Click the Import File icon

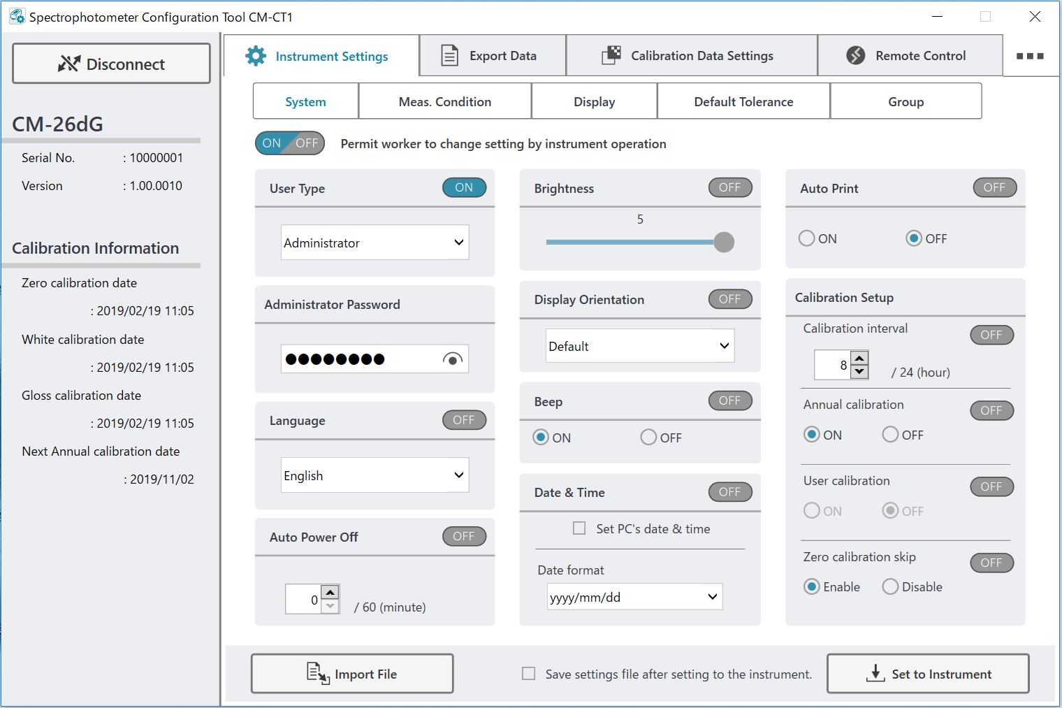[318, 674]
